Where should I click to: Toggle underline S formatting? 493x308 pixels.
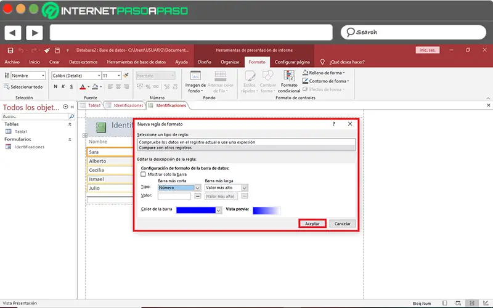click(x=71, y=87)
